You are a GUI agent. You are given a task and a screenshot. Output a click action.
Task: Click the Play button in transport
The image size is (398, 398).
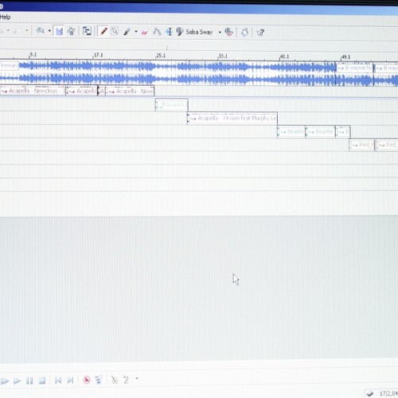(18, 381)
